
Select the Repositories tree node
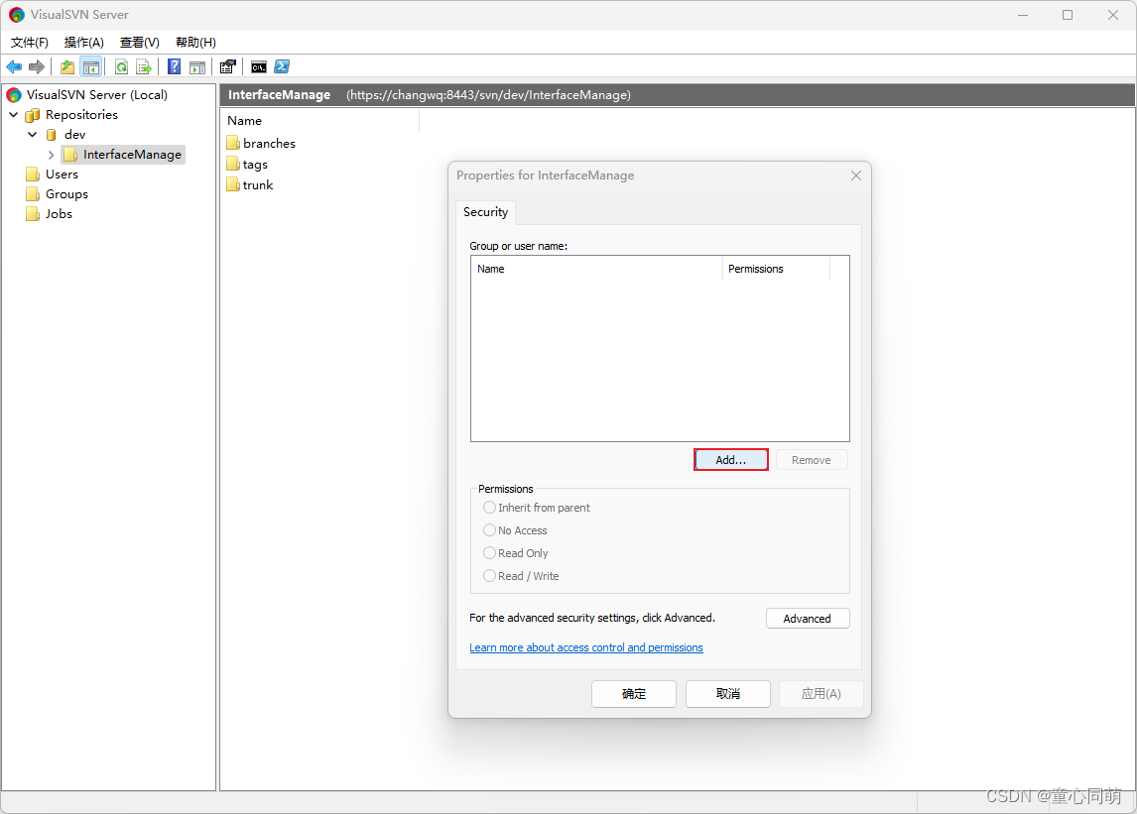[81, 115]
